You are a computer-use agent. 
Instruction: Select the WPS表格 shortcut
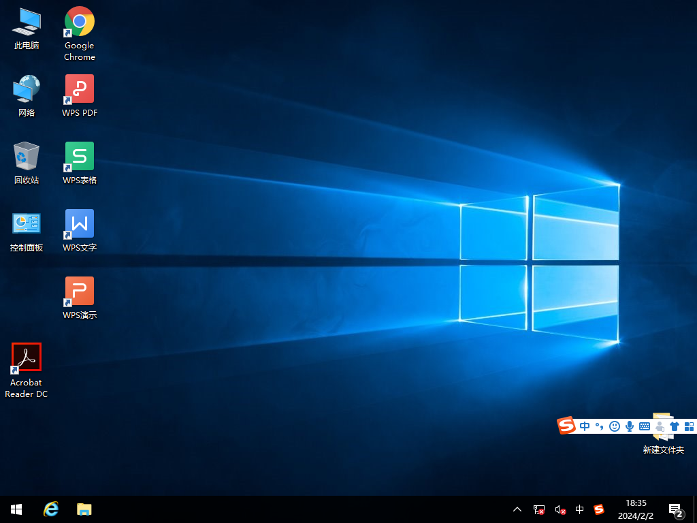[80, 163]
